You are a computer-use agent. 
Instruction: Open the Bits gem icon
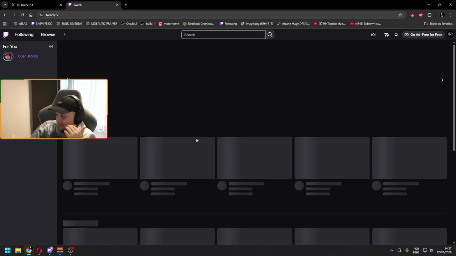click(x=396, y=34)
